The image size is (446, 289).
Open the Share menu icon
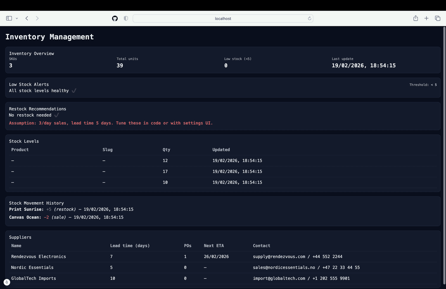415,18
